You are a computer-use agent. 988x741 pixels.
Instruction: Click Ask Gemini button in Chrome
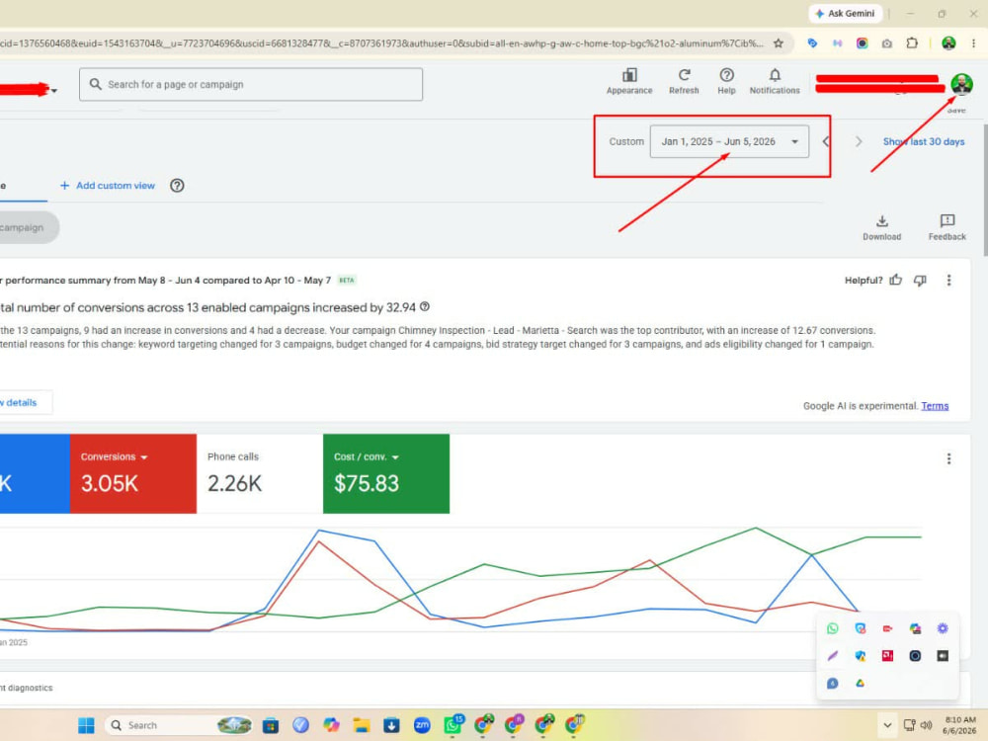[845, 13]
